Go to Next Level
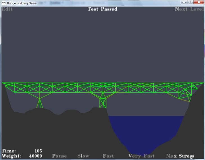 tap(189, 9)
